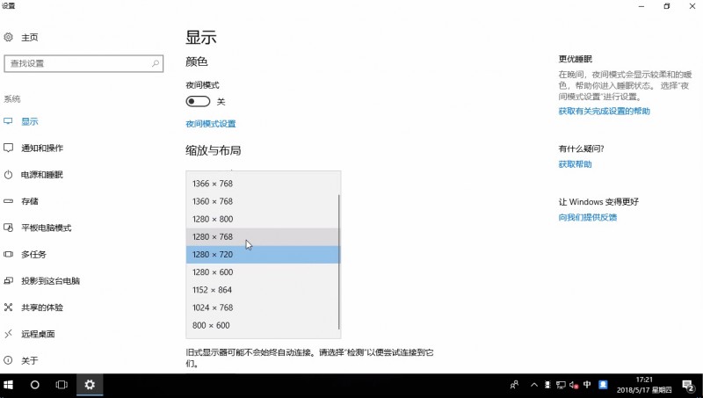
Task: Click the 平板电脑模式 tablet icon
Action: click(x=8, y=228)
